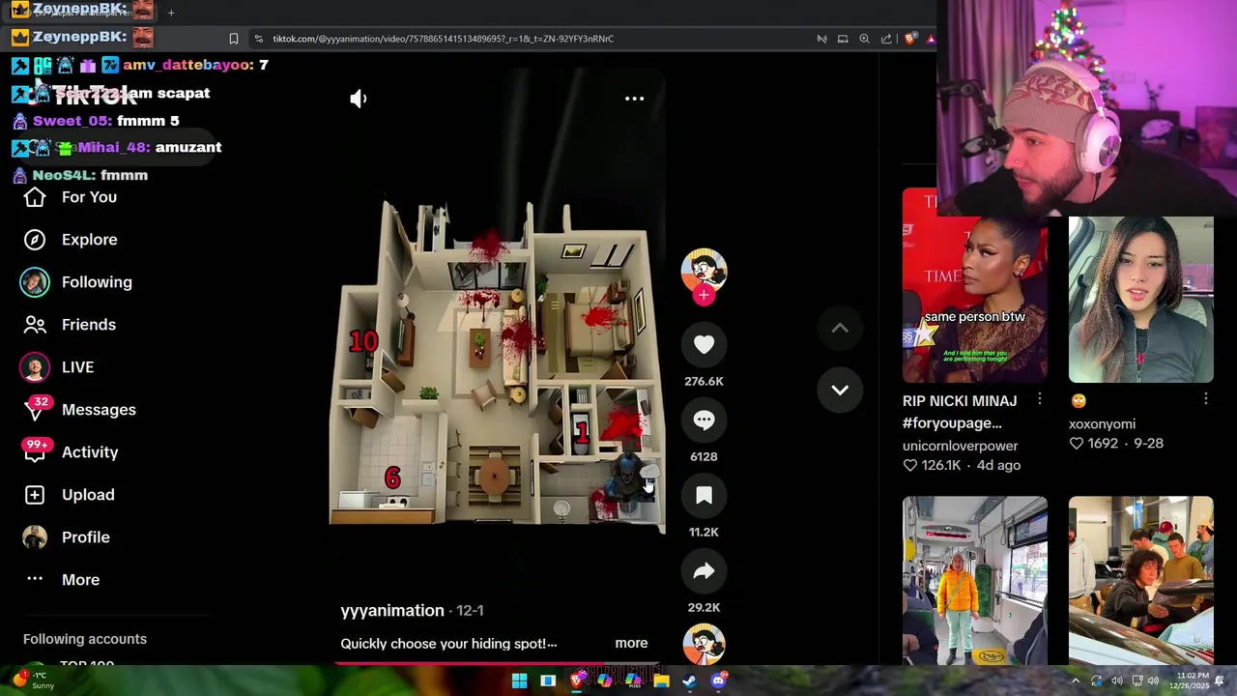Click the browser zoom magnifier icon
The height and width of the screenshot is (696, 1237).
coord(864,39)
